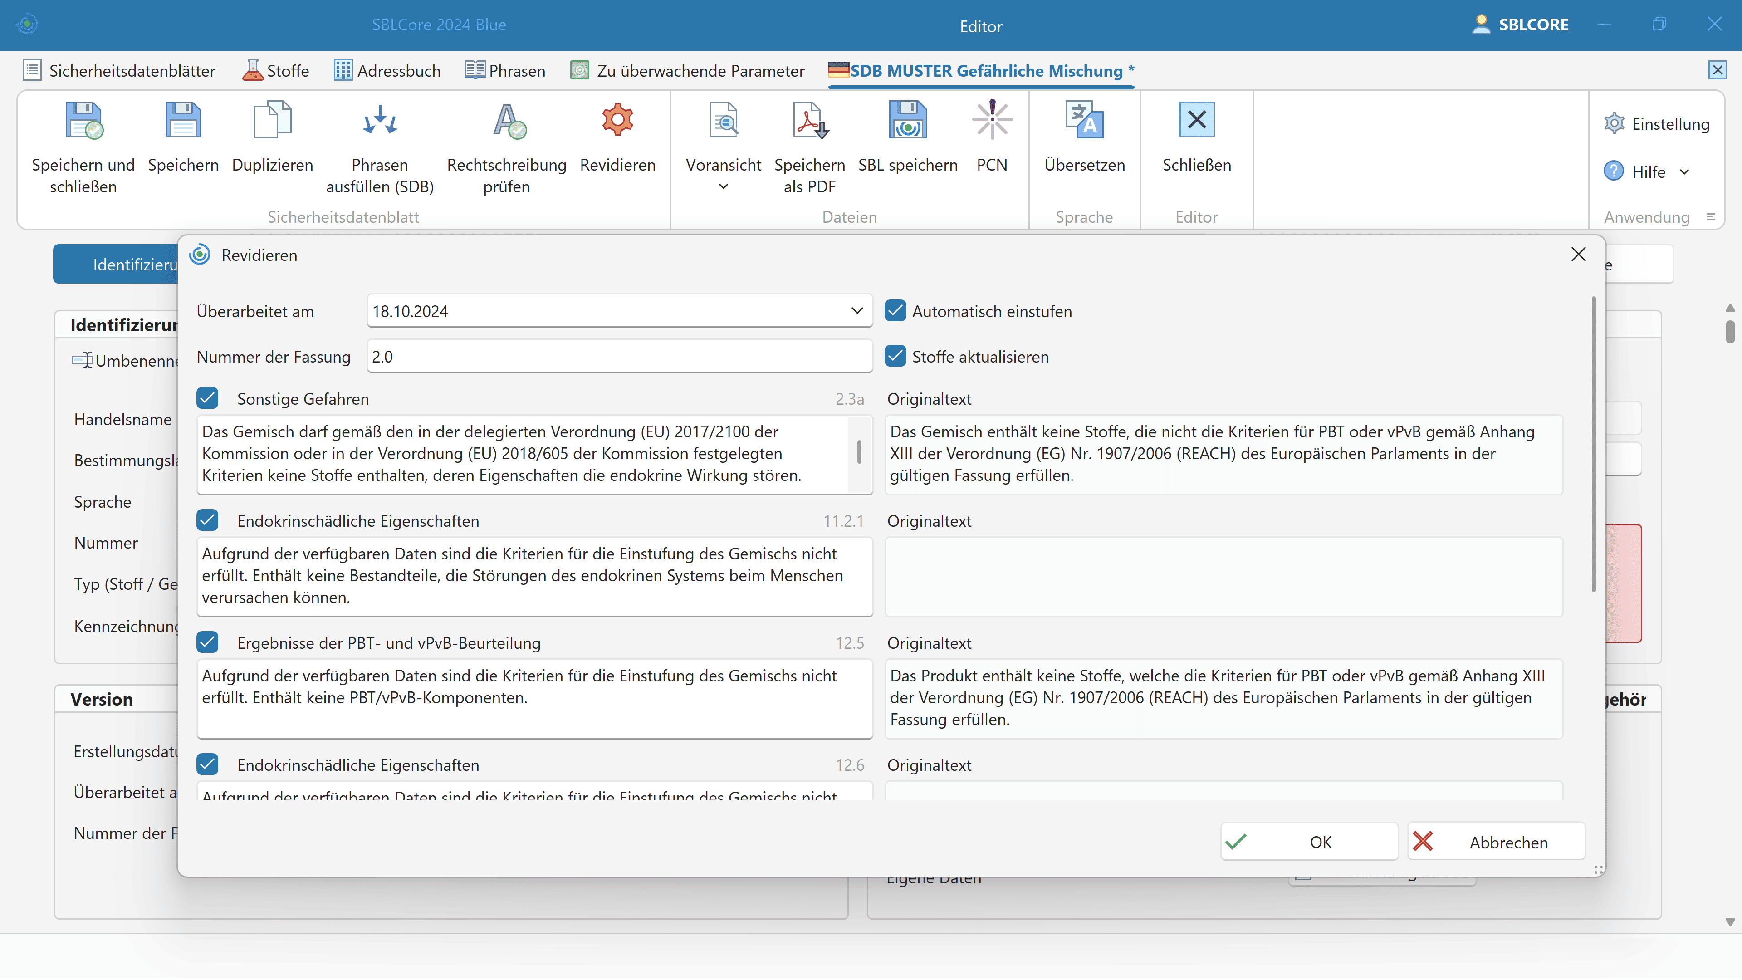The image size is (1742, 980).
Task: Confirm the revision with OK
Action: coord(1308,842)
